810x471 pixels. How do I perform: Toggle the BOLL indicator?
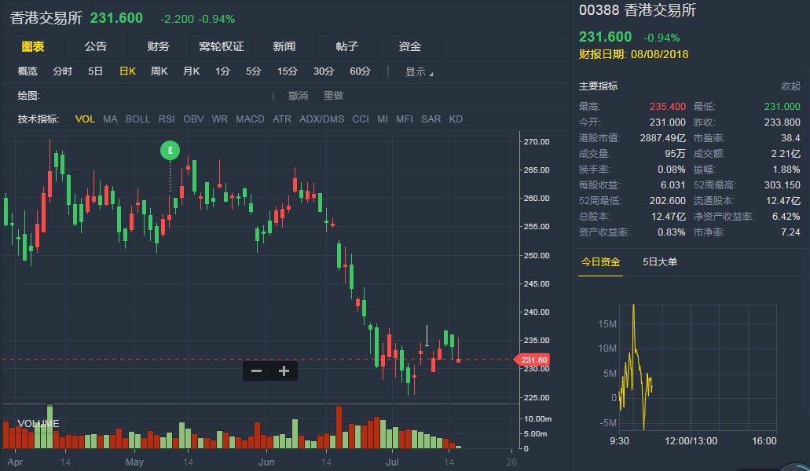tap(138, 119)
